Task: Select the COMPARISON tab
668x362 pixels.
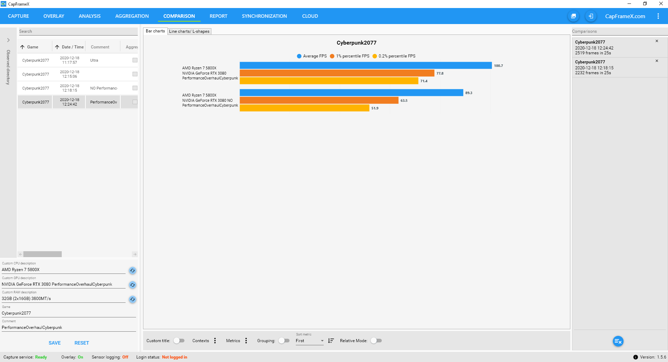Action: pyautogui.click(x=179, y=16)
